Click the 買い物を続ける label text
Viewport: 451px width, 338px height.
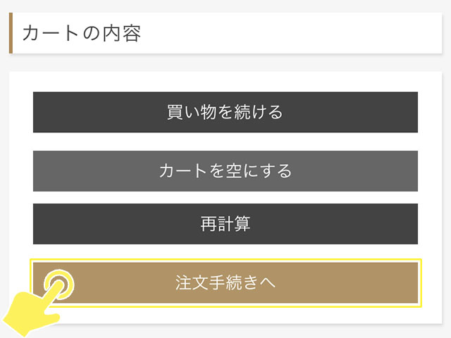pos(225,112)
